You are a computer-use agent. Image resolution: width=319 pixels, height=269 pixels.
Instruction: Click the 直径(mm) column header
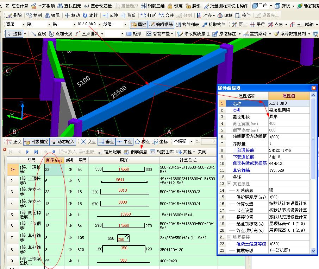[54, 160]
